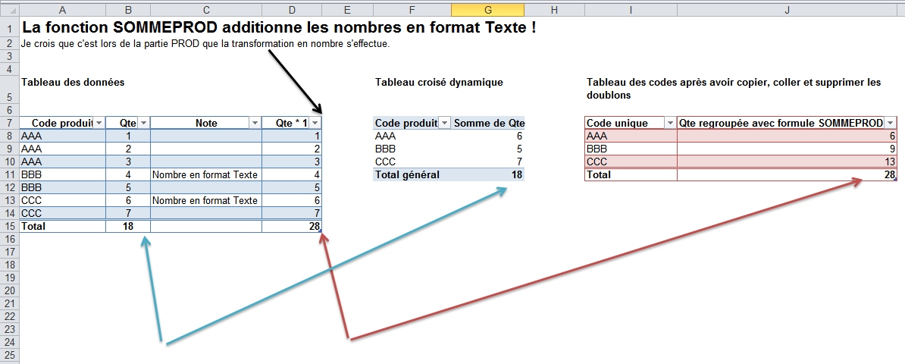Click the Qte value 4 in row 11
This screenshot has width=905, height=364.
128,174
